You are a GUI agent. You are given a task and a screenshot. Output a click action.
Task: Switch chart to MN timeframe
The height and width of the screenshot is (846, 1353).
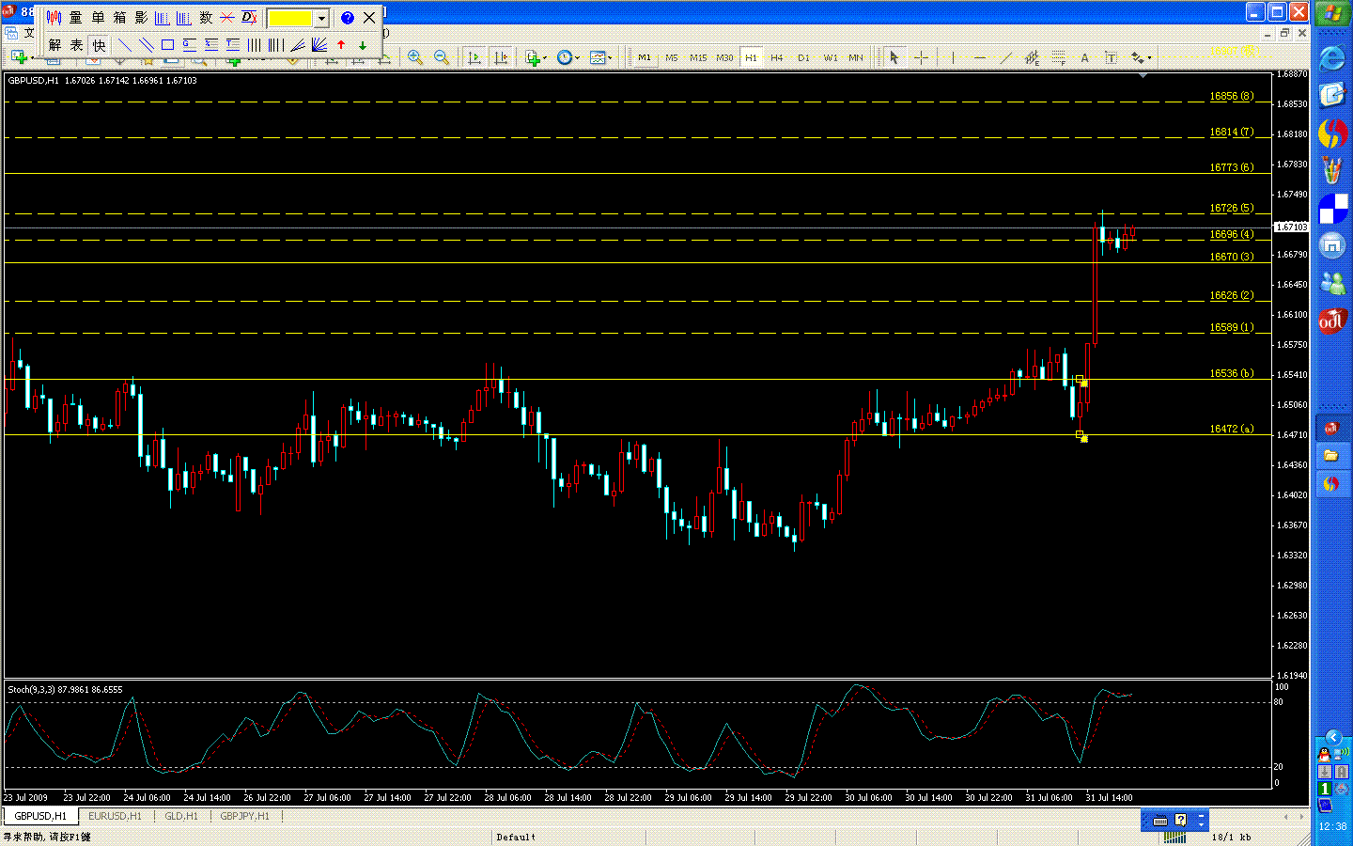pyautogui.click(x=856, y=57)
